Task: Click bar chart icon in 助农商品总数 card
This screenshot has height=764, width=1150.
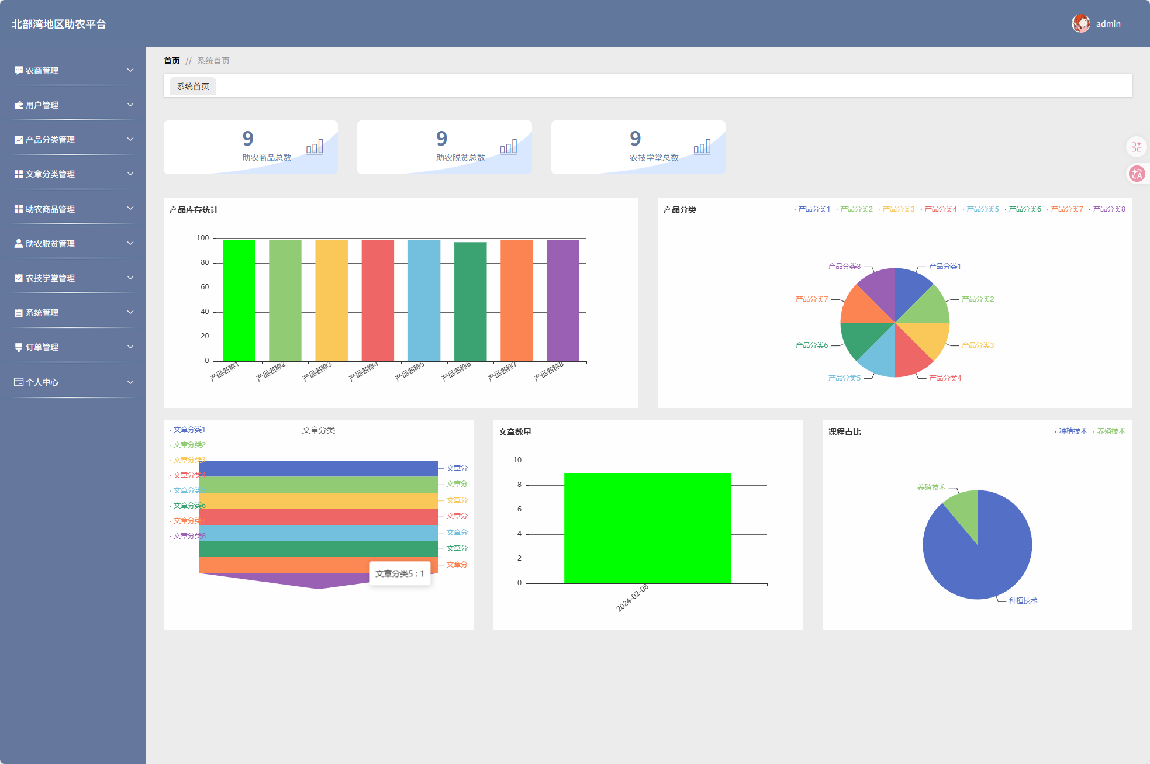Action: point(315,147)
